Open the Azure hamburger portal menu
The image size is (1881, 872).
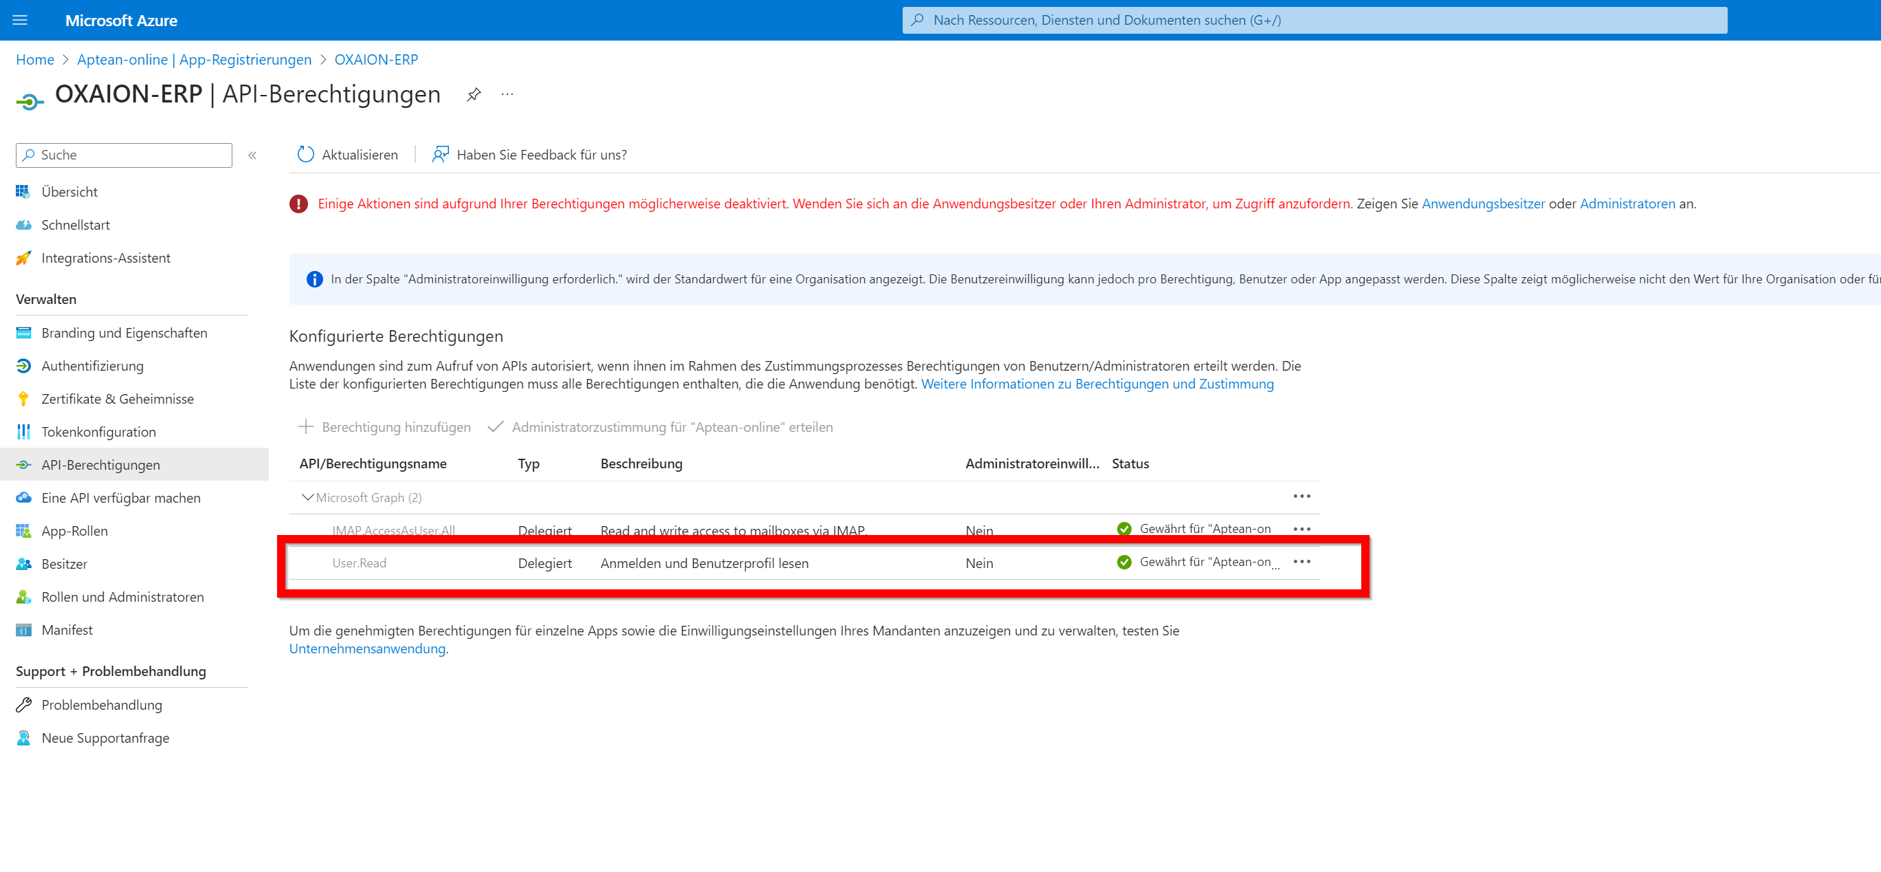coord(21,20)
